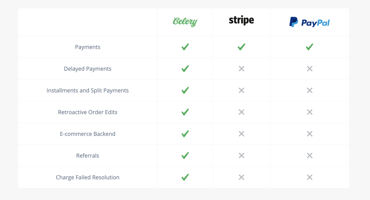The image size is (370, 200).
Task: Select Stripe's green check for Payments
Action: 241,47
